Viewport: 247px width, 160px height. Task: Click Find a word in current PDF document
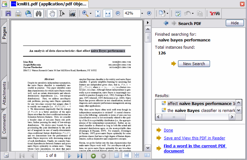[195, 148]
